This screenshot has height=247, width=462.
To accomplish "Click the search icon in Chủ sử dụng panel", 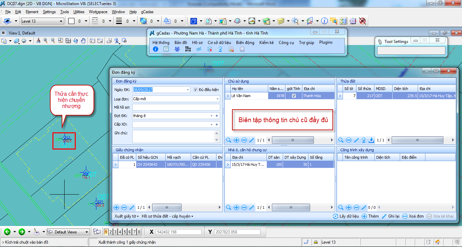I will point(229,140).
